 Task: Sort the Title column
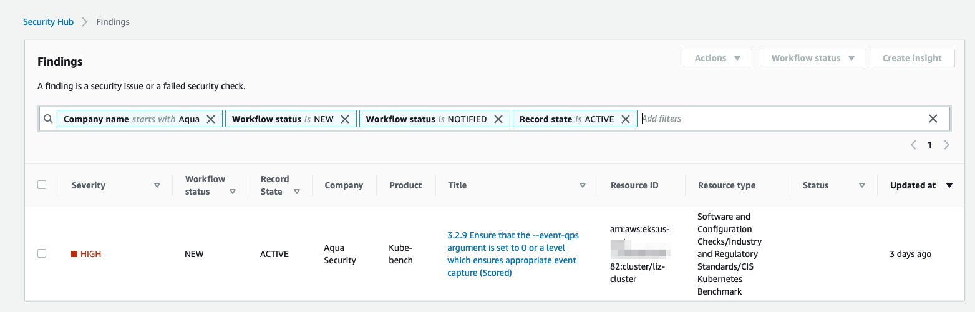pos(583,185)
